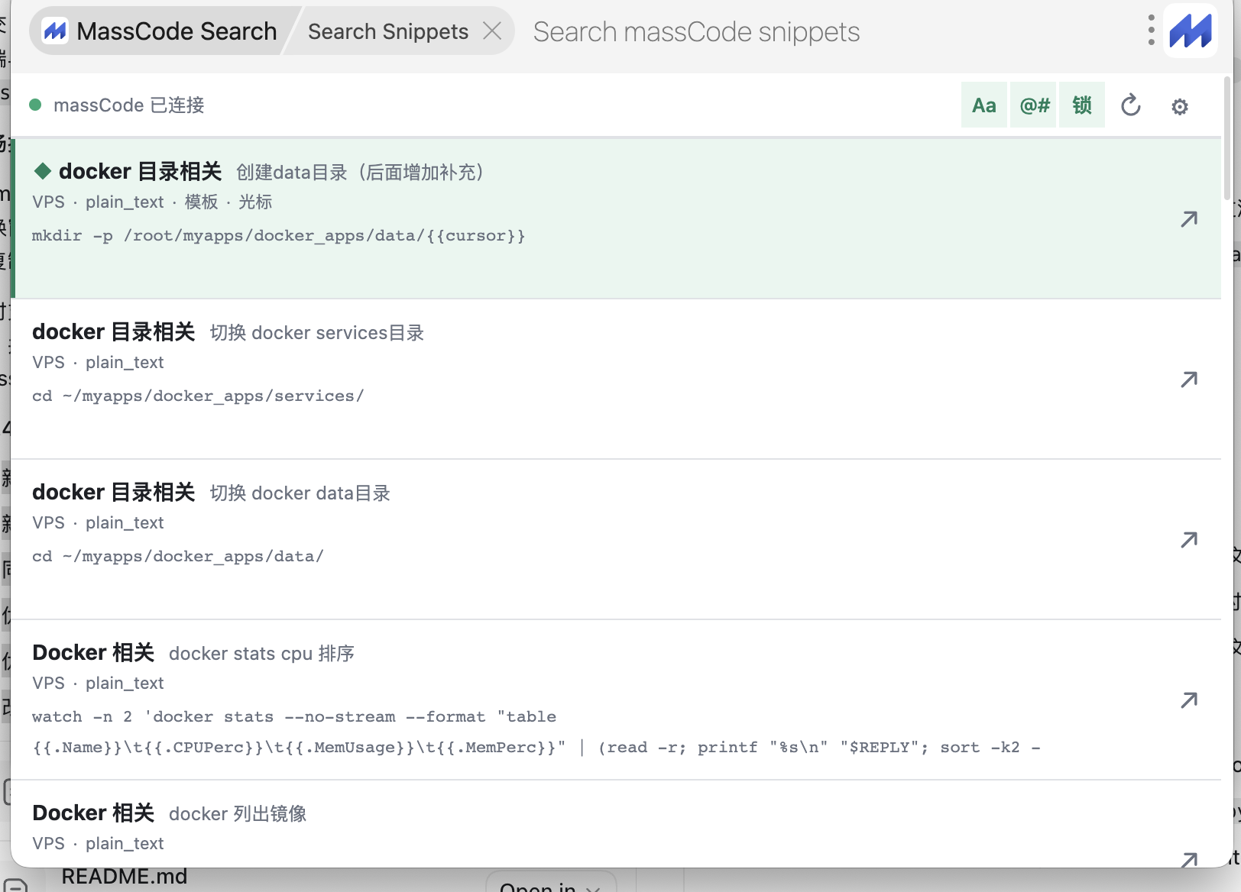1241x892 pixels.
Task: Click the 模板 tag on the selected snippet
Action: [202, 202]
